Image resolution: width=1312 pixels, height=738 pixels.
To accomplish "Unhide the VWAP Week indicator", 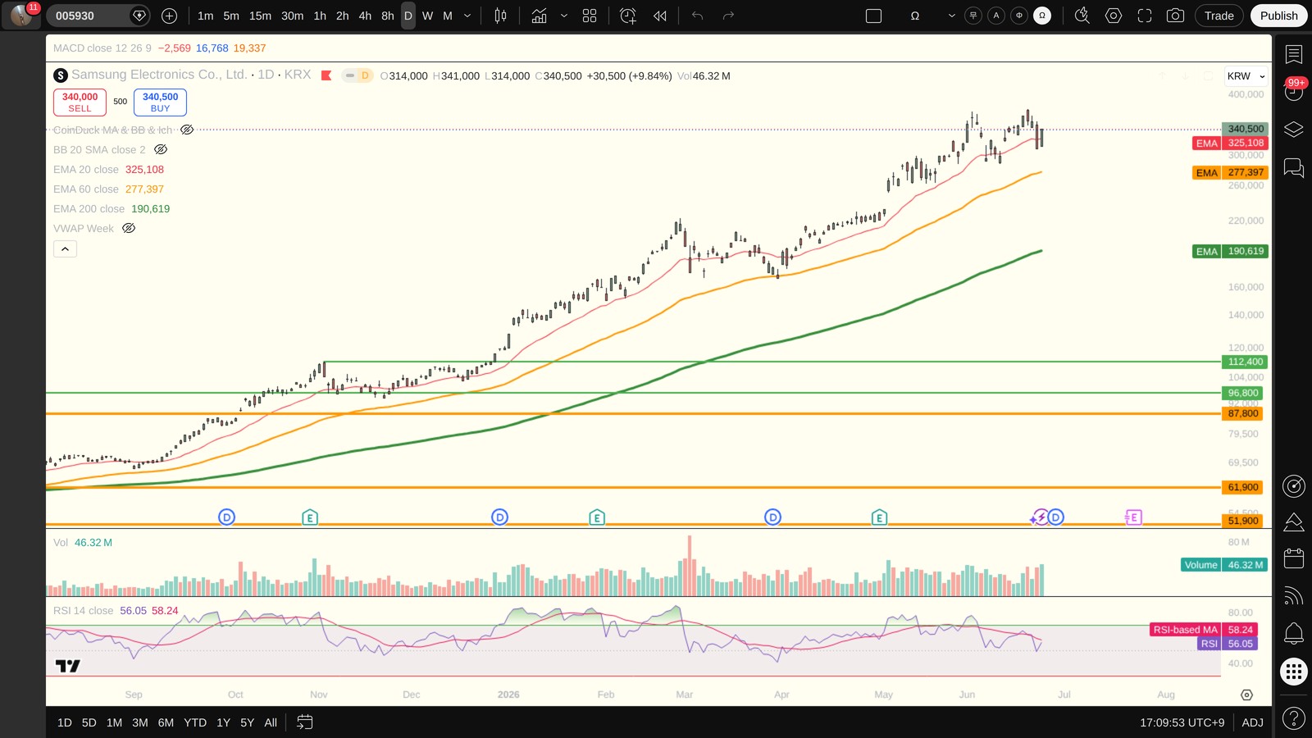I will click(129, 228).
